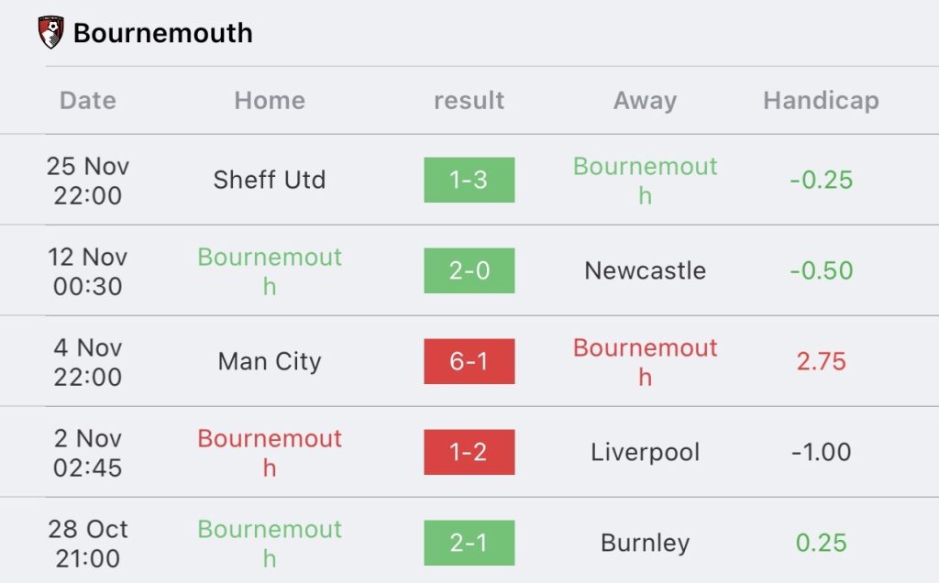Select Sheff Utd home team

click(x=270, y=180)
